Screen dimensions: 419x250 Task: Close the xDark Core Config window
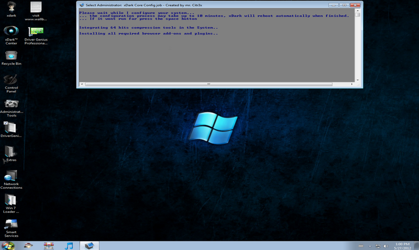click(x=355, y=5)
